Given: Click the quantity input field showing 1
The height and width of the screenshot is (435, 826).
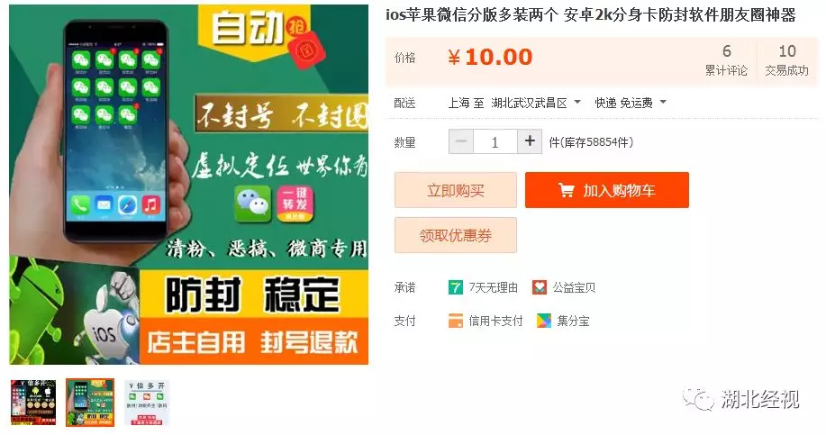Looking at the screenshot, I should pos(495,141).
